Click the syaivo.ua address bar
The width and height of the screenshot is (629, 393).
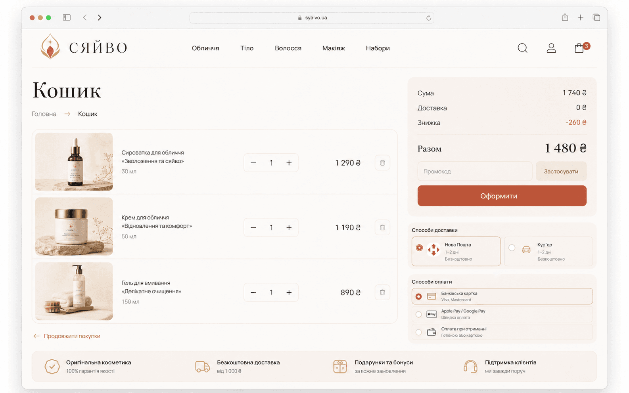(x=312, y=18)
